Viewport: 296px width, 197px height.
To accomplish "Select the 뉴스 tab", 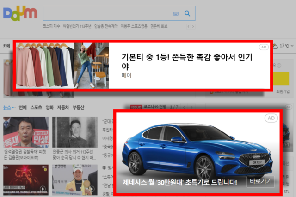I will (x=7, y=107).
